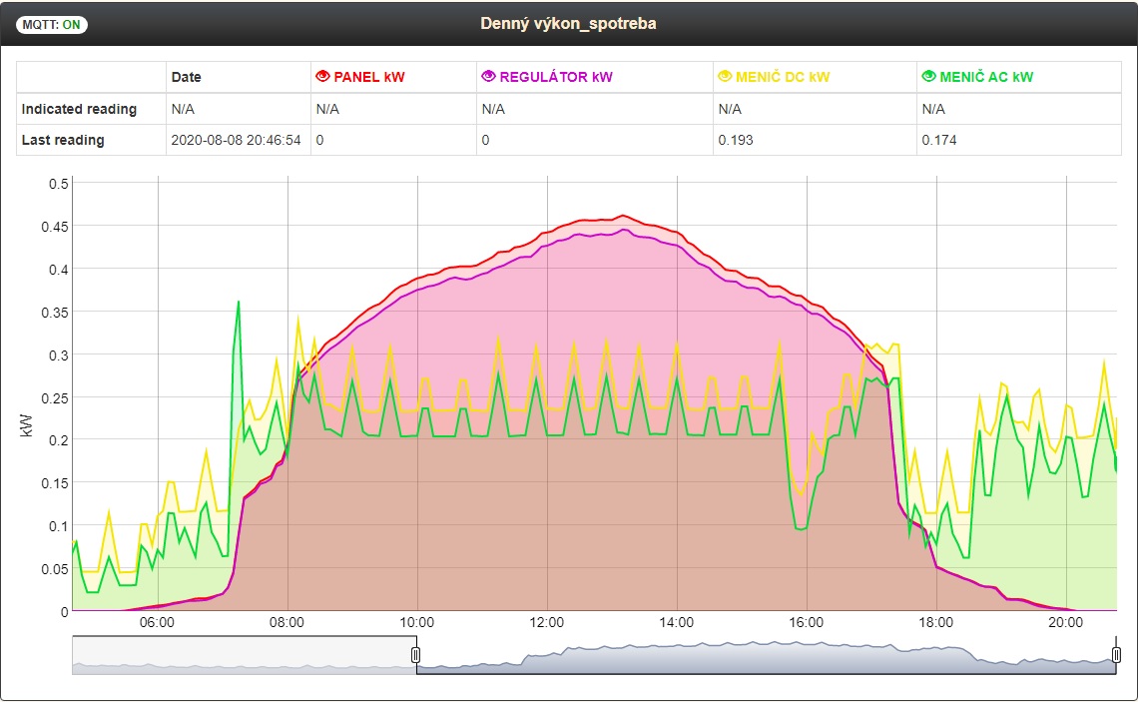Click the 06:00 x-axis label
Viewport: 1138px width, 702px height.
(x=157, y=623)
